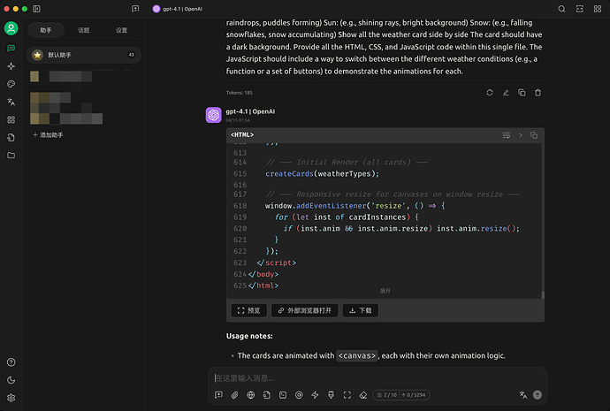The height and width of the screenshot is (411, 610).
Task: Click 添加助手 to add assistant
Action: coord(49,135)
